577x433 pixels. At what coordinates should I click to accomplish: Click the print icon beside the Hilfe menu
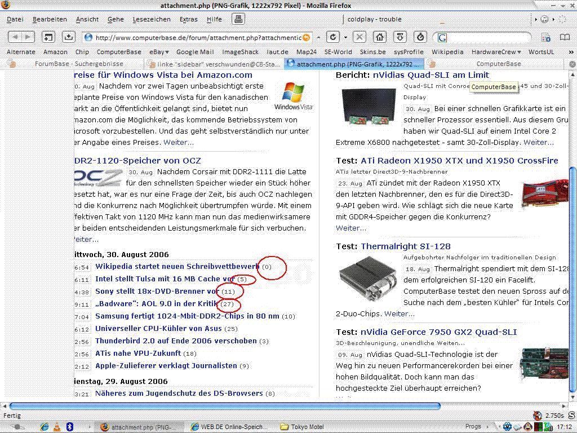coord(238,19)
